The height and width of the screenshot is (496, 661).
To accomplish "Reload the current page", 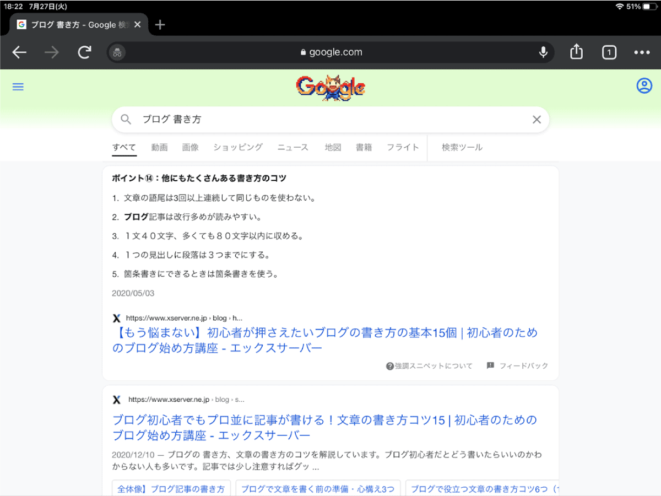I will click(x=84, y=52).
